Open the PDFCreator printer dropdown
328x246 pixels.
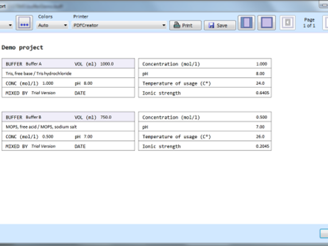[119, 25]
